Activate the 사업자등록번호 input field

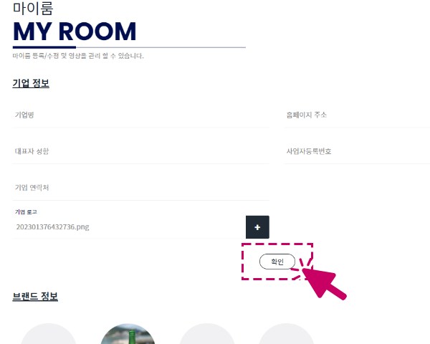coord(357,151)
